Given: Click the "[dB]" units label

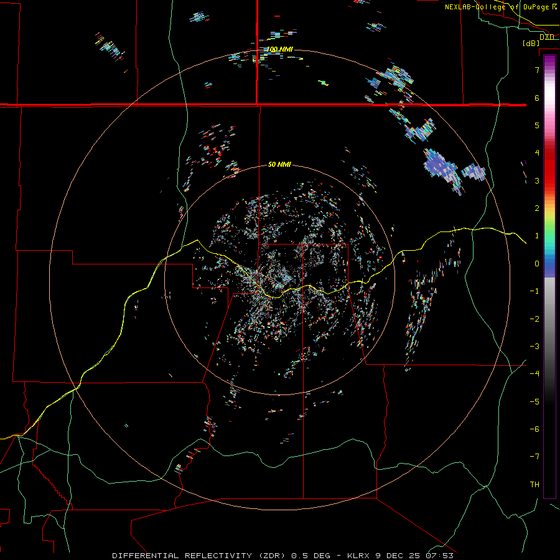Looking at the screenshot, I should [x=531, y=43].
